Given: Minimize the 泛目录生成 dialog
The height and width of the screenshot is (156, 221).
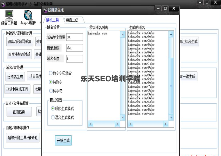Looking at the screenshot, I should tap(158, 9).
